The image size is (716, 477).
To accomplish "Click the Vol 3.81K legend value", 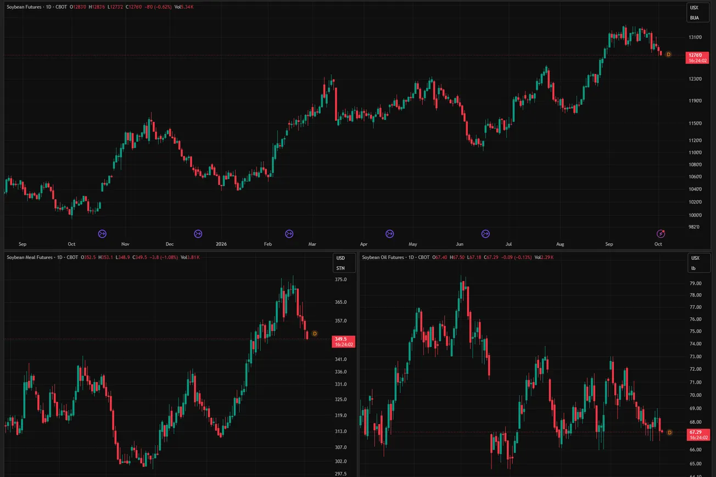I will click(x=190, y=257).
